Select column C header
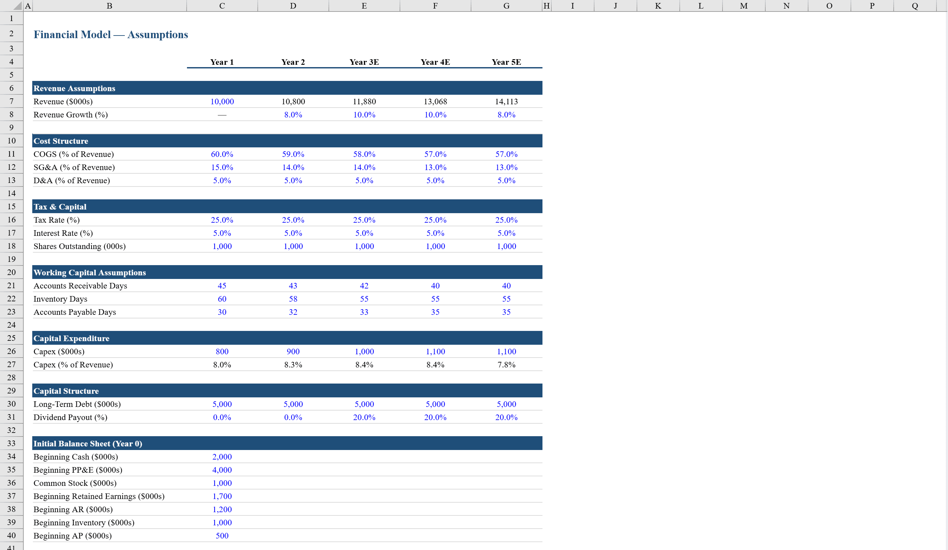Image resolution: width=948 pixels, height=550 pixels. 222,5
